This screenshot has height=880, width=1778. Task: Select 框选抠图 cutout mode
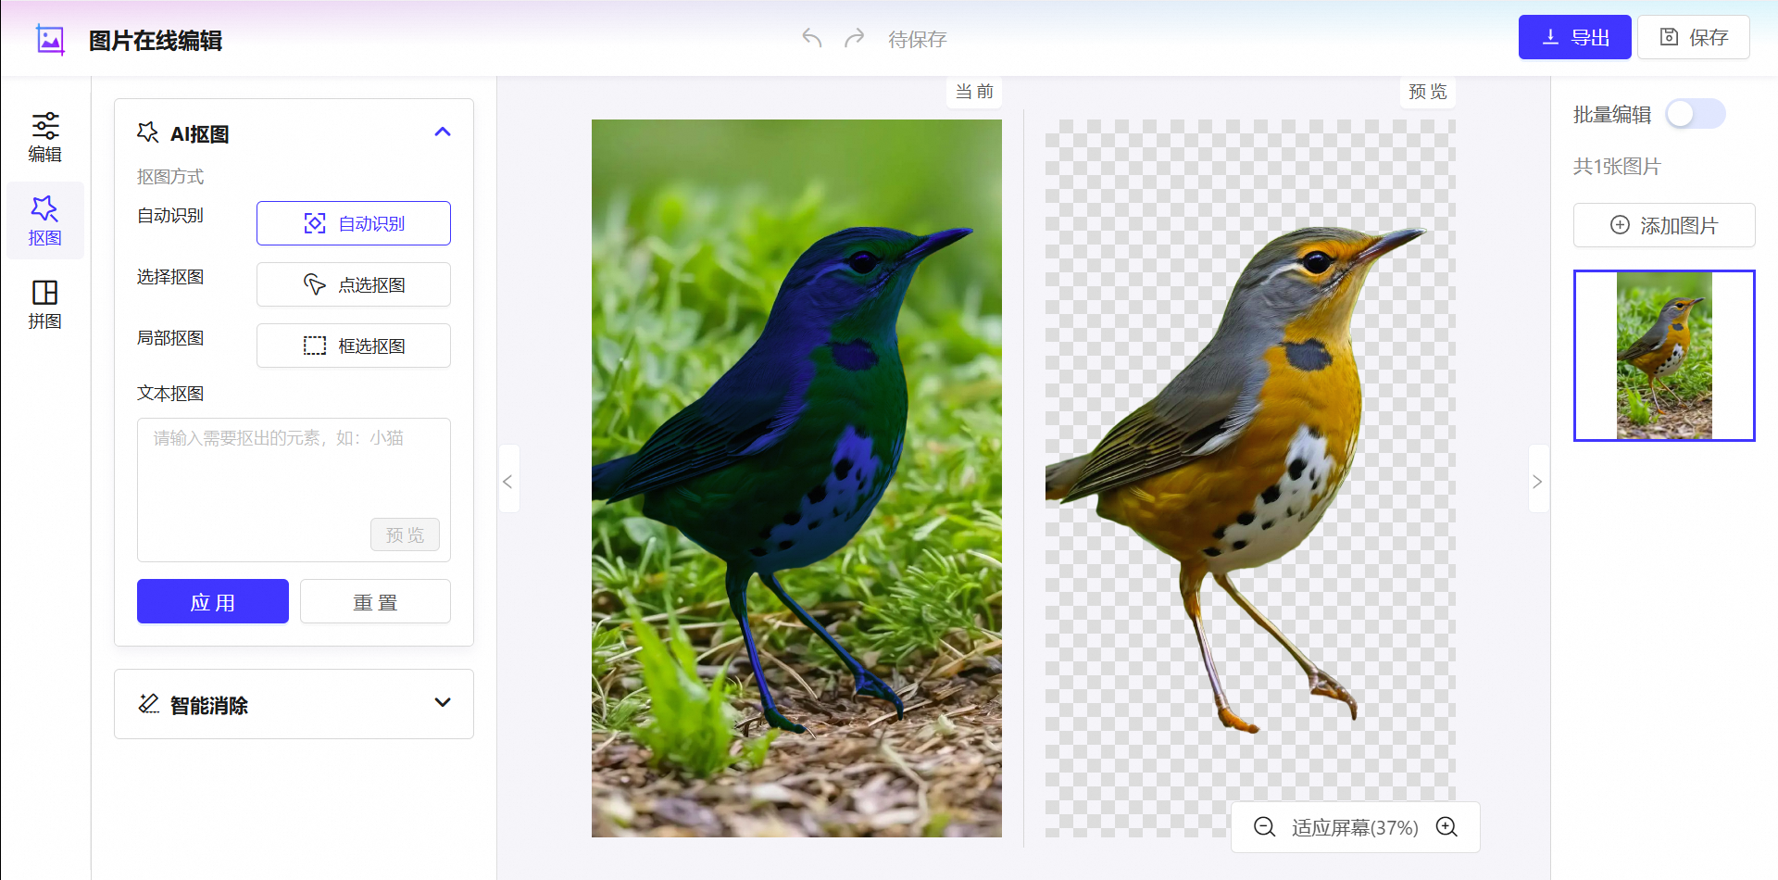pyautogui.click(x=354, y=346)
